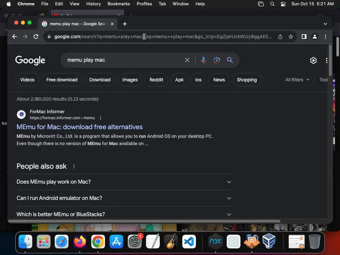Toggle the Chrome side panel icon
This screenshot has width=340, height=255.
[304, 37]
